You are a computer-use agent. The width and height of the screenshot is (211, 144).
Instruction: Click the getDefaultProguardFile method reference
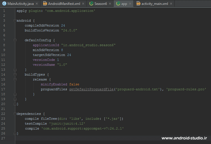pos(91,89)
